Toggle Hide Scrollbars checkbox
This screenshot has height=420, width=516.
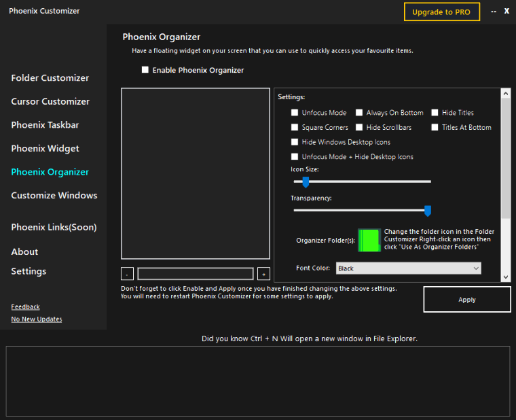(x=359, y=127)
